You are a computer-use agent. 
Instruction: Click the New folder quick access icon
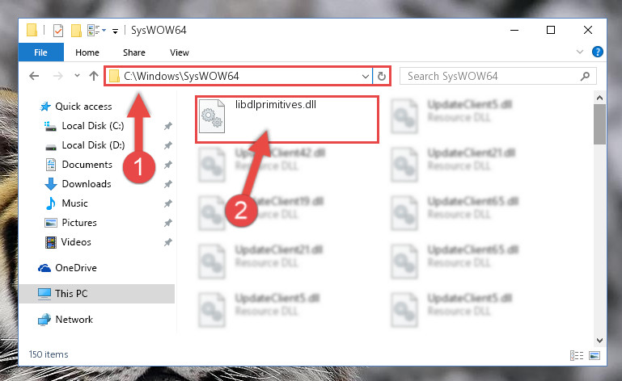point(76,30)
